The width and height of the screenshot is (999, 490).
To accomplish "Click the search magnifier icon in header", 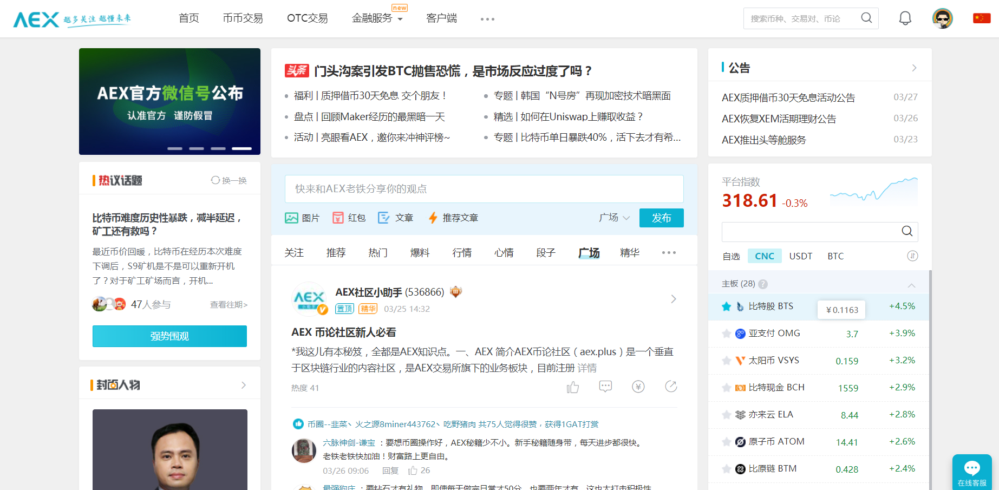I will point(866,18).
